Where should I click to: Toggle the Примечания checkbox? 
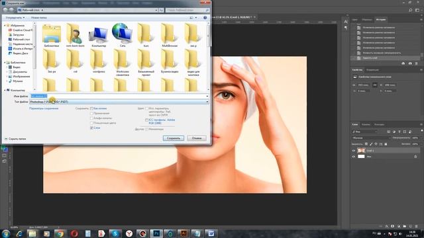91,113
